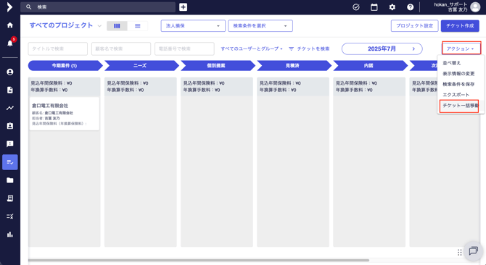
Task: Open the folder icon in sidebar
Action: [10, 180]
